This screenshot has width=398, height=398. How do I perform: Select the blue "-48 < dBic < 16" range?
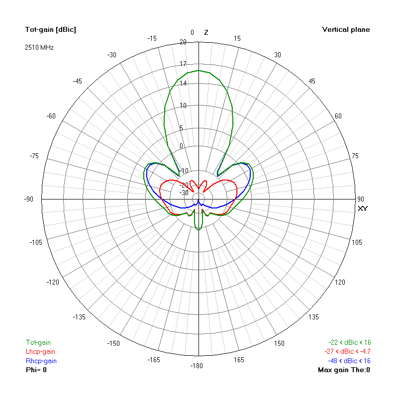(x=349, y=361)
